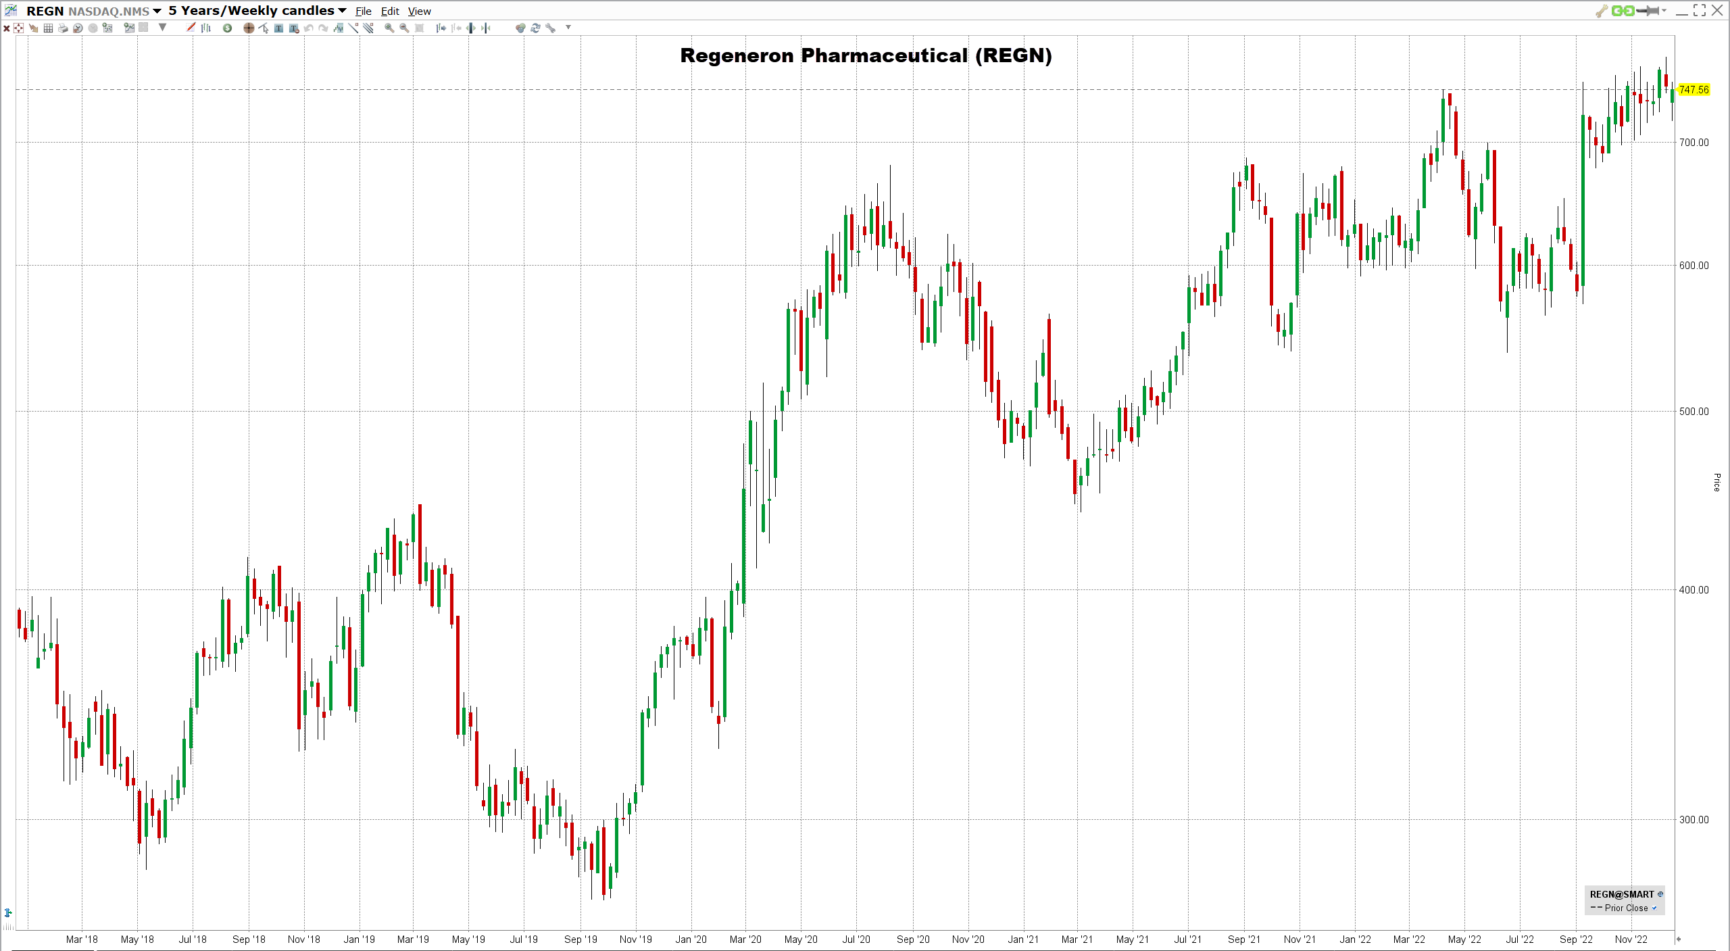The width and height of the screenshot is (1730, 951).
Task: Open the grid table view icon
Action: click(48, 28)
